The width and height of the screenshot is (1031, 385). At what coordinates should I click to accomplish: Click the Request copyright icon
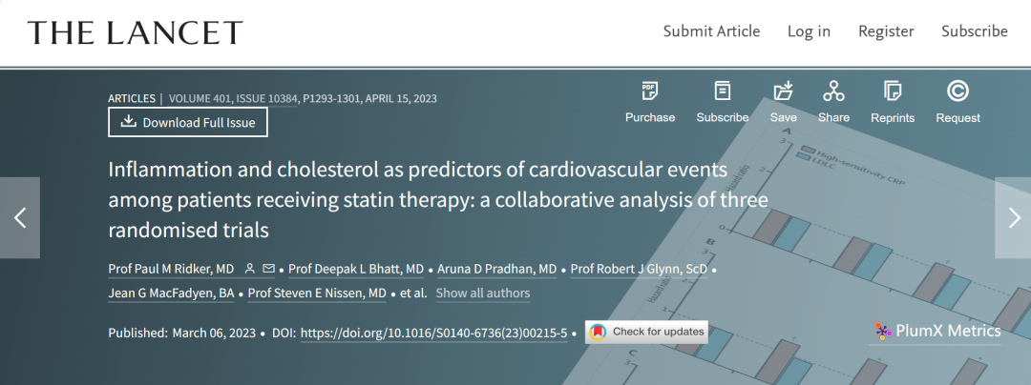957,91
